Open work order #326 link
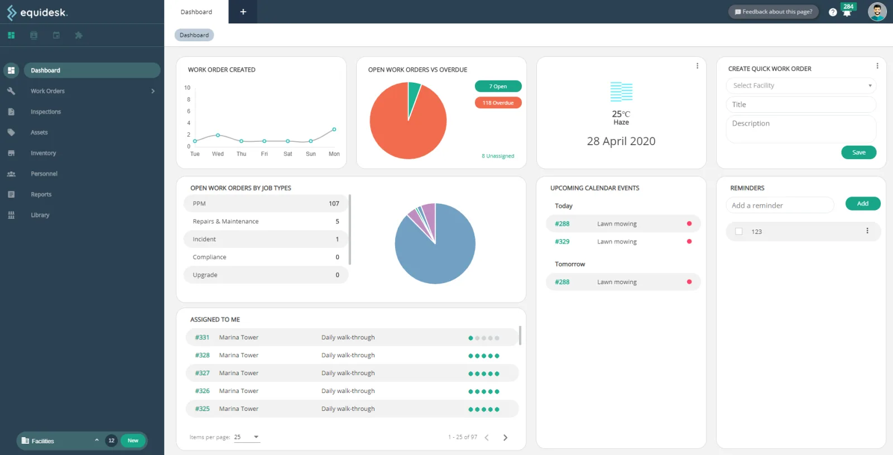Viewport: 893px width, 455px height. pos(202,391)
